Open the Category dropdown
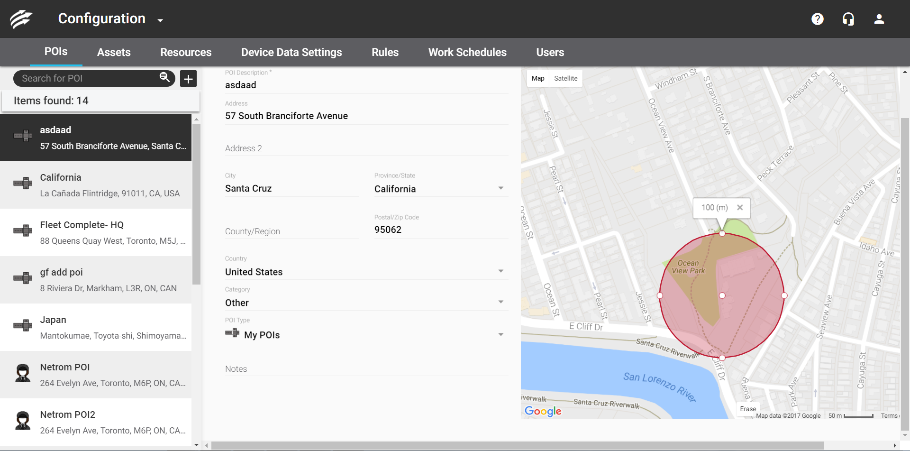Screen dimensions: 910x451 tap(366, 303)
